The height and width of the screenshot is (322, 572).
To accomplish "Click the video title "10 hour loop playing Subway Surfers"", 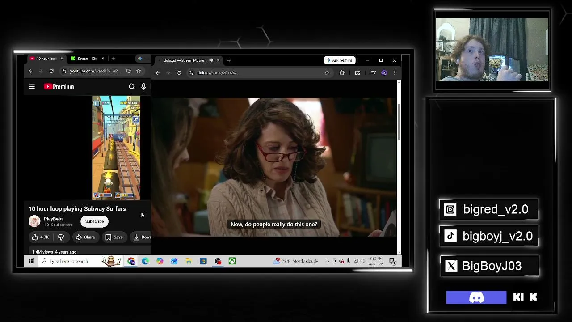I will tap(77, 209).
